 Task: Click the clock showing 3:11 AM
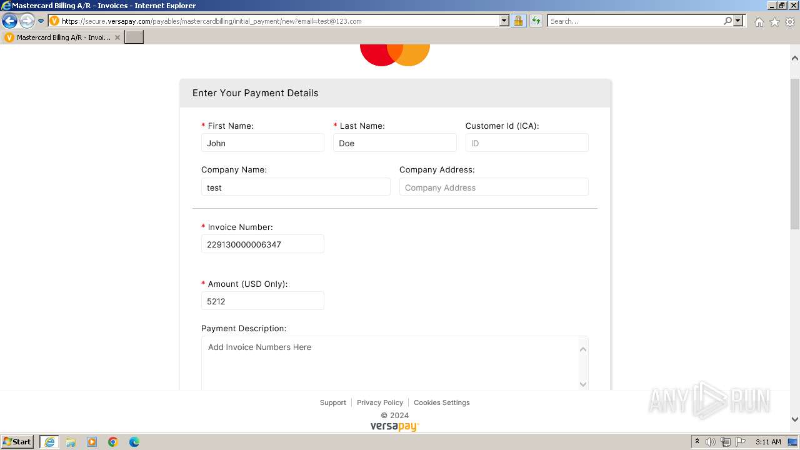(x=768, y=442)
